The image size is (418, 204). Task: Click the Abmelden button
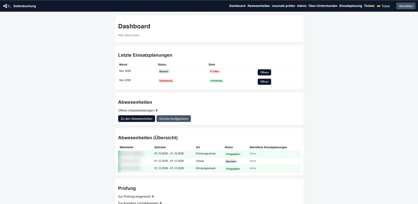406,6
